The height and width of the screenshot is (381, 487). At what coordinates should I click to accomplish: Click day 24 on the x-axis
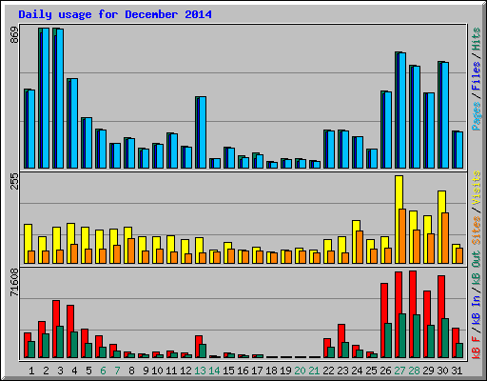tap(357, 371)
